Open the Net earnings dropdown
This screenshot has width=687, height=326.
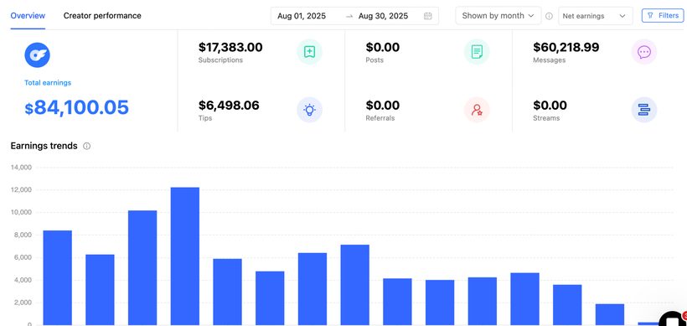coord(596,16)
